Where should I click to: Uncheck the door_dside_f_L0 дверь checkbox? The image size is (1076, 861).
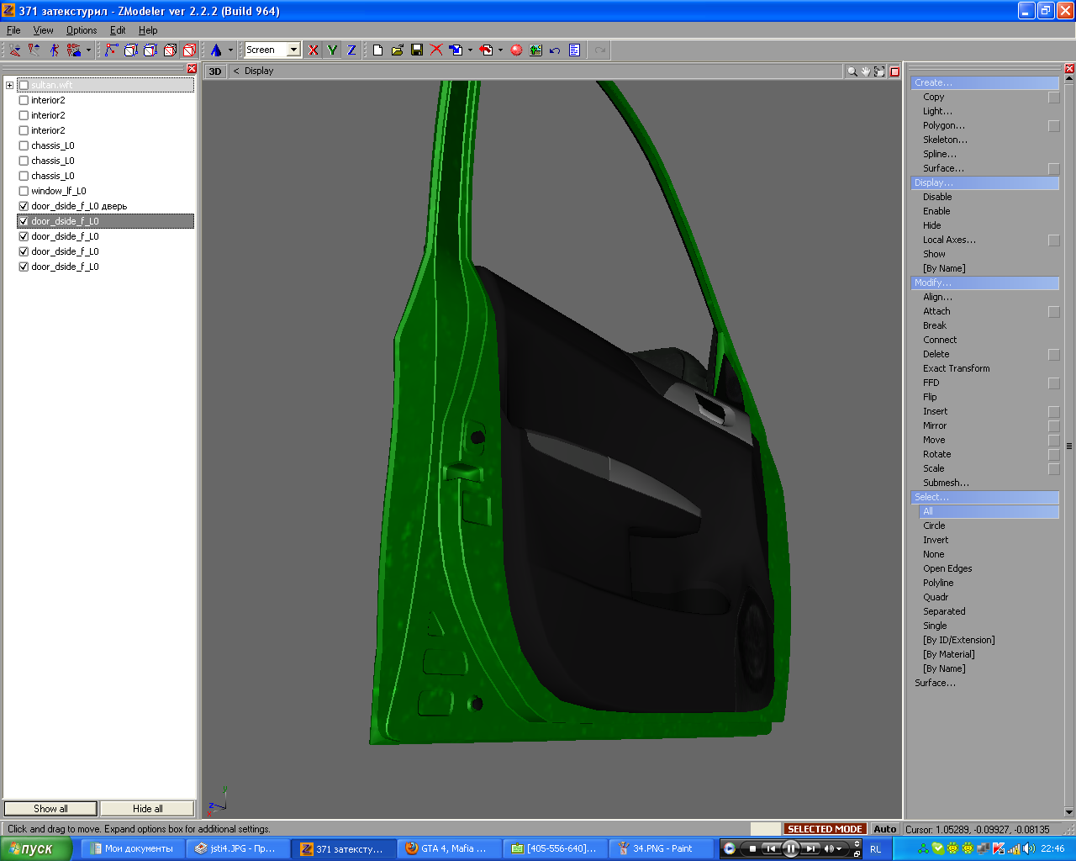(x=24, y=206)
